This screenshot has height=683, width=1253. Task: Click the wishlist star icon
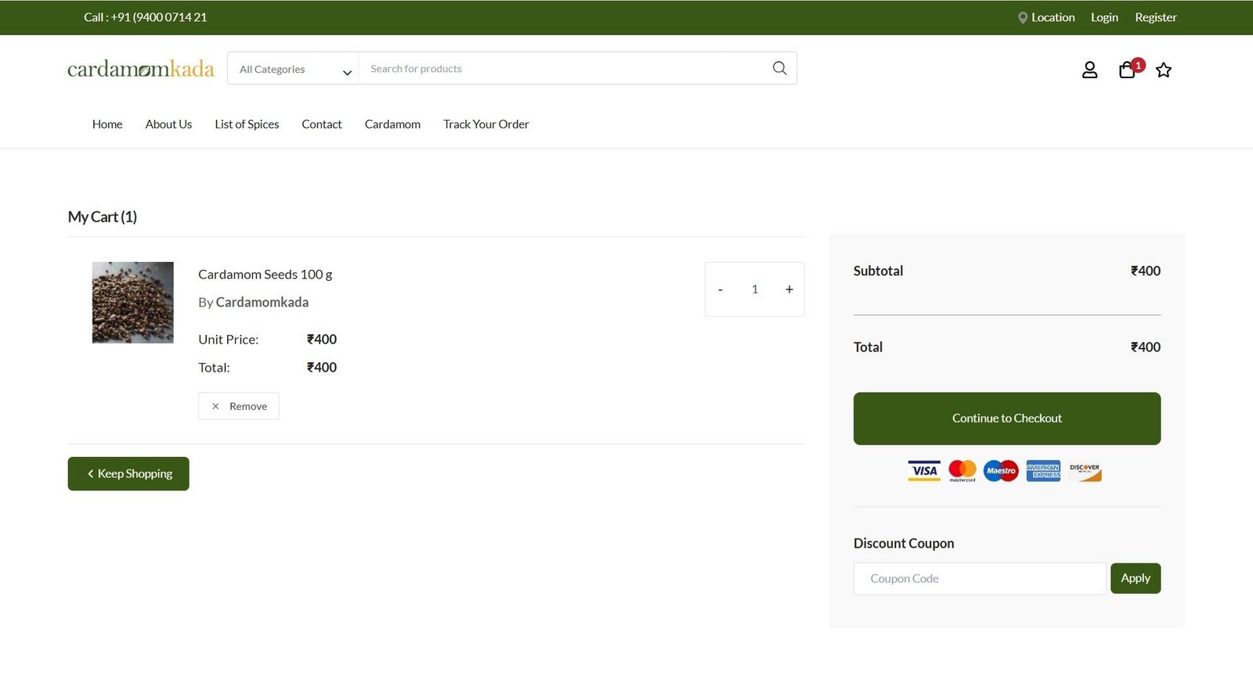[x=1164, y=70]
